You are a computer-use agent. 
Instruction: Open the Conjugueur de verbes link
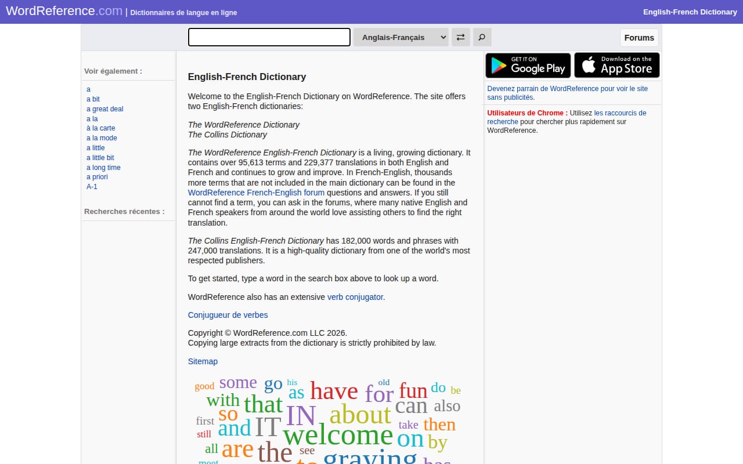point(228,315)
